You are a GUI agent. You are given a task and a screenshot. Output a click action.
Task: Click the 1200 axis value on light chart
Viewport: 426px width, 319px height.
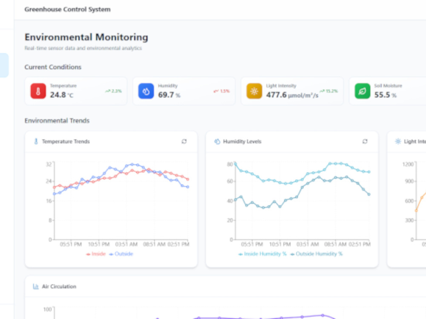[408, 164]
